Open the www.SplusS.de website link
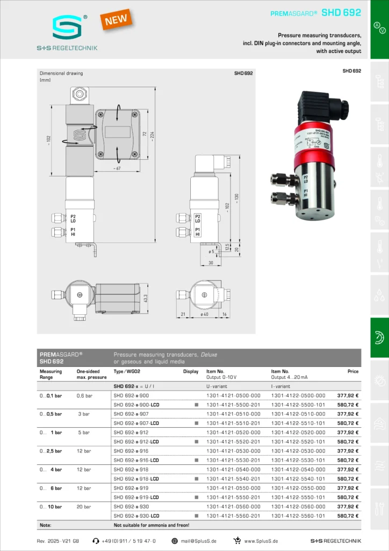Image resolution: width=389 pixels, height=551 pixels. tap(261, 541)
